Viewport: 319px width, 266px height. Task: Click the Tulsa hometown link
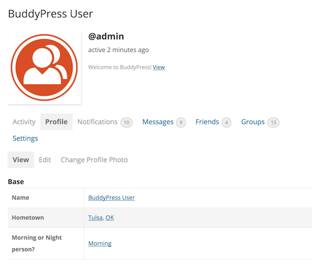click(95, 218)
